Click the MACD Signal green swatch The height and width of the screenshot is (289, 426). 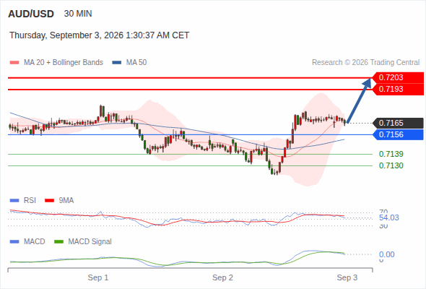58,242
